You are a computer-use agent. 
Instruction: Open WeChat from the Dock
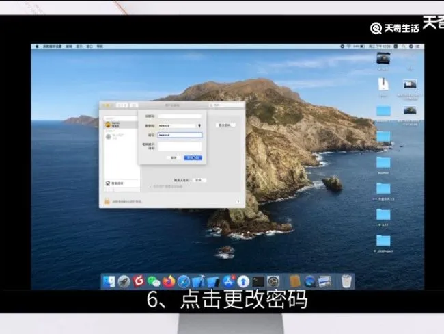pos(154,281)
